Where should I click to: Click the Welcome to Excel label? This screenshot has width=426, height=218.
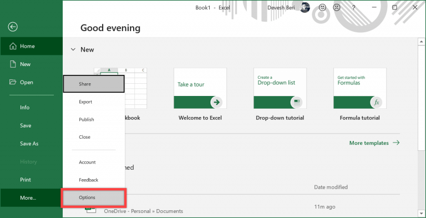coord(200,118)
